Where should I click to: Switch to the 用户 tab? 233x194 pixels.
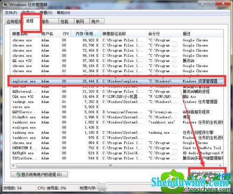tap(97, 21)
